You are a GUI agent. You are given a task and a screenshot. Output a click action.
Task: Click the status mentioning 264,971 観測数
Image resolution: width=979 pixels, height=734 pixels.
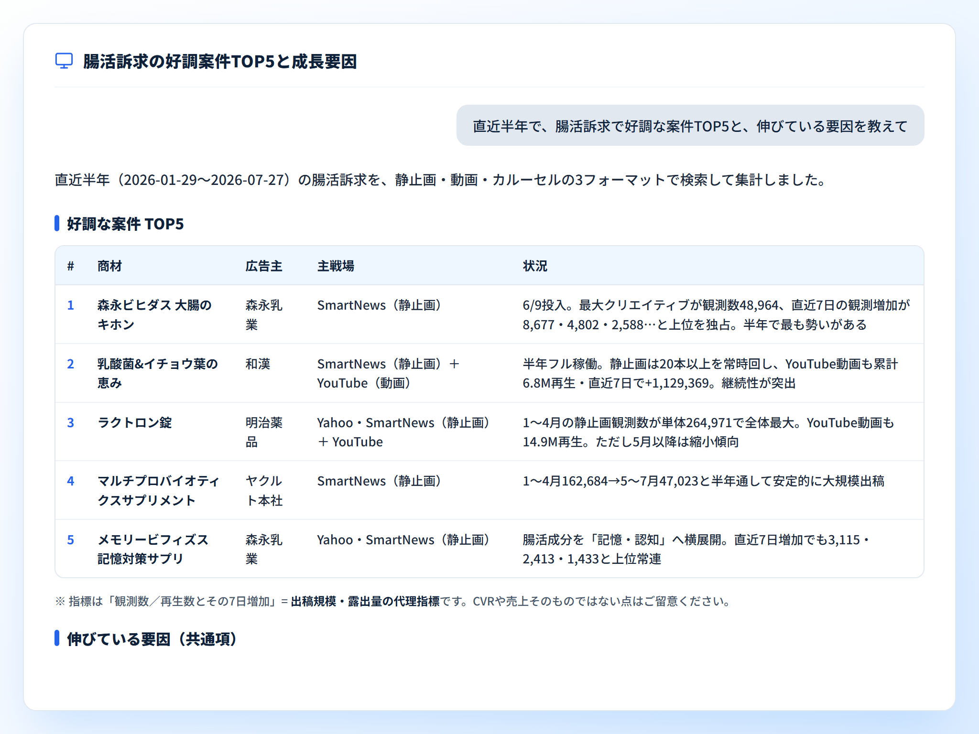pyautogui.click(x=708, y=432)
